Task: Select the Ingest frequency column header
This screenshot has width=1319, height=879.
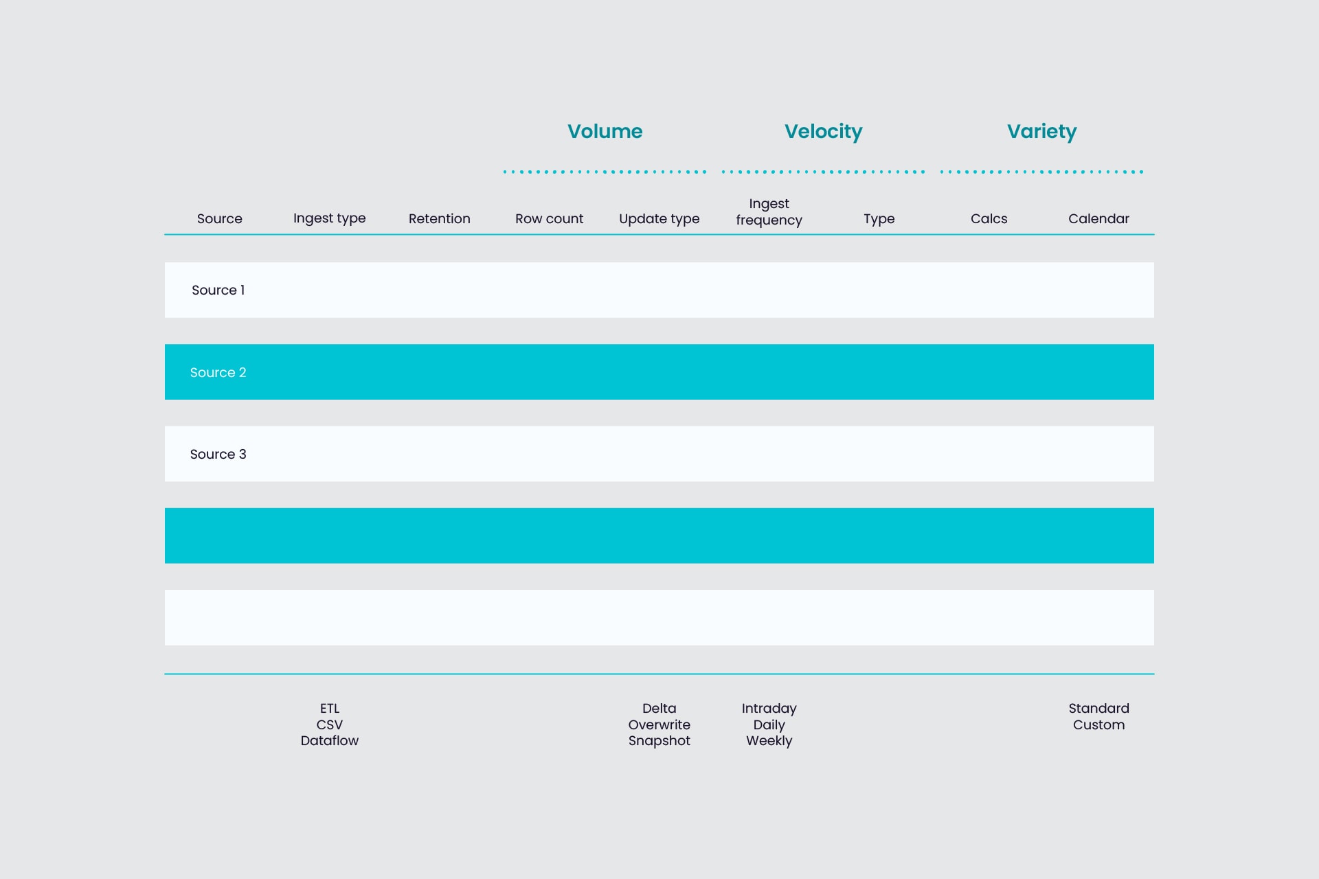Action: point(769,212)
